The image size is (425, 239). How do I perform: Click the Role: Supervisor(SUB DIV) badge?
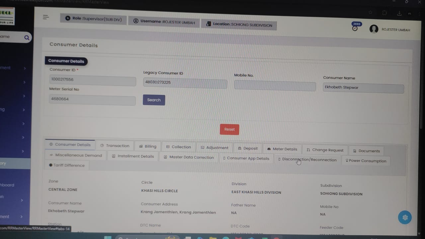[x=93, y=19]
